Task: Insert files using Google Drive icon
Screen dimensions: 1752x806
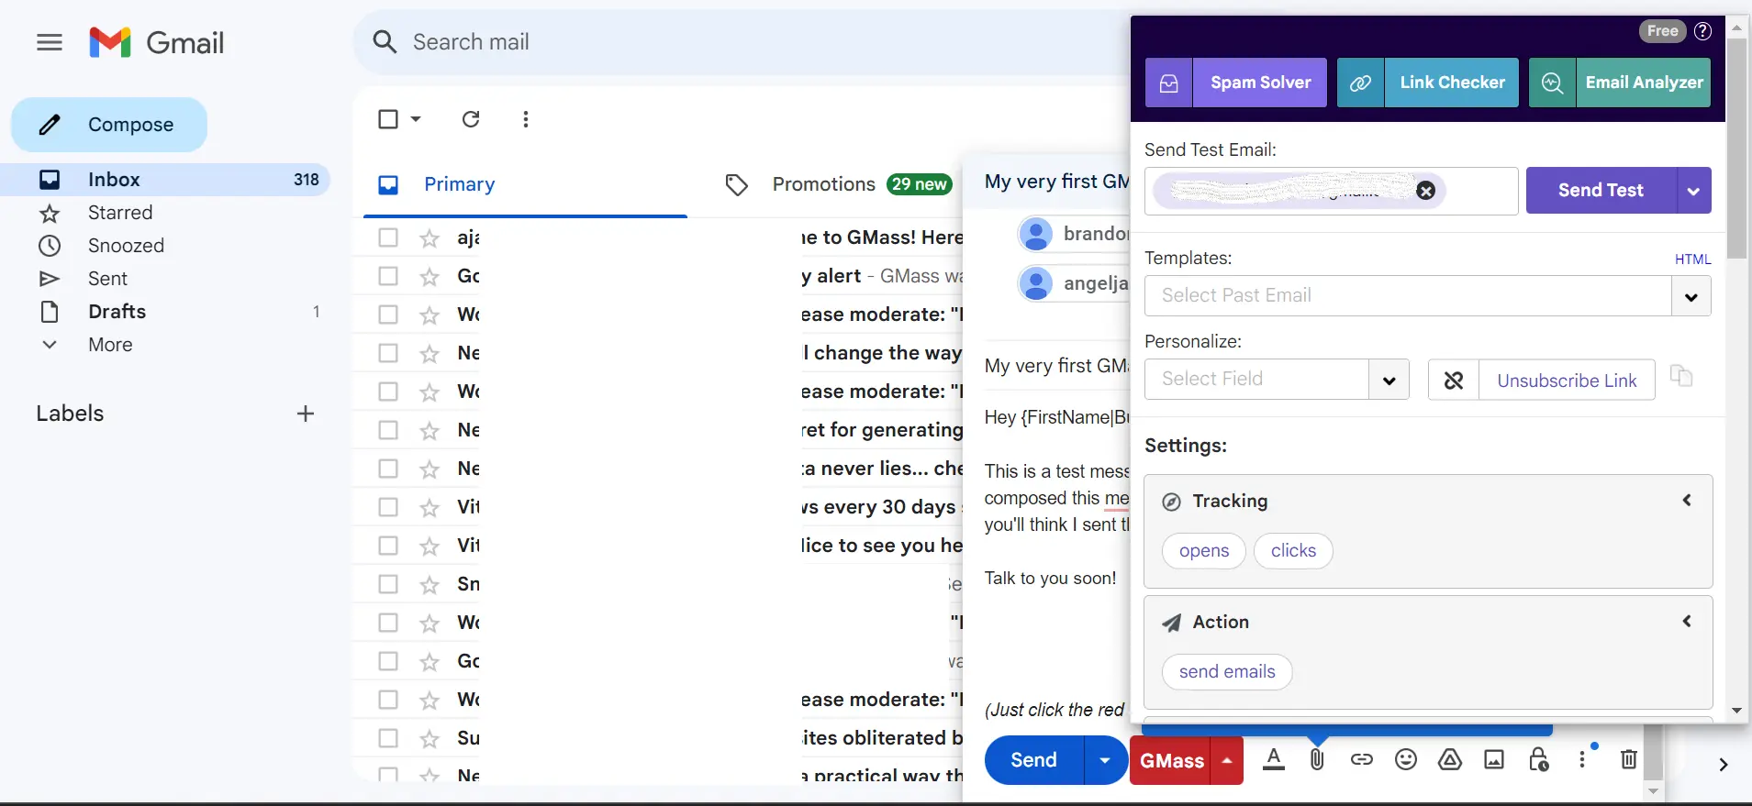Action: click(x=1450, y=759)
